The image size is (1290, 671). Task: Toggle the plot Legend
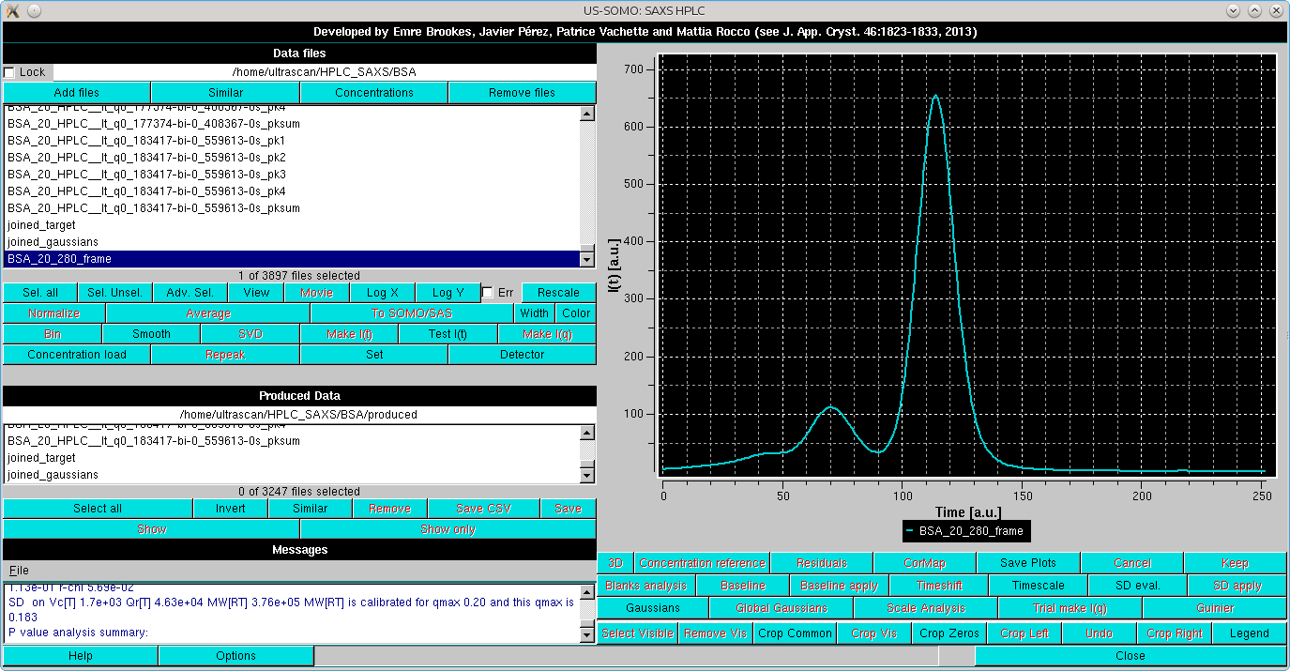pyautogui.click(x=1249, y=633)
